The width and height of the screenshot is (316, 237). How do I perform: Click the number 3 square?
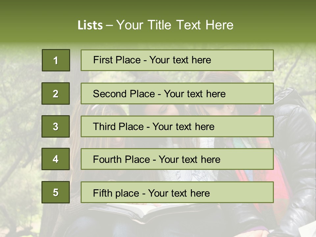pos(56,126)
